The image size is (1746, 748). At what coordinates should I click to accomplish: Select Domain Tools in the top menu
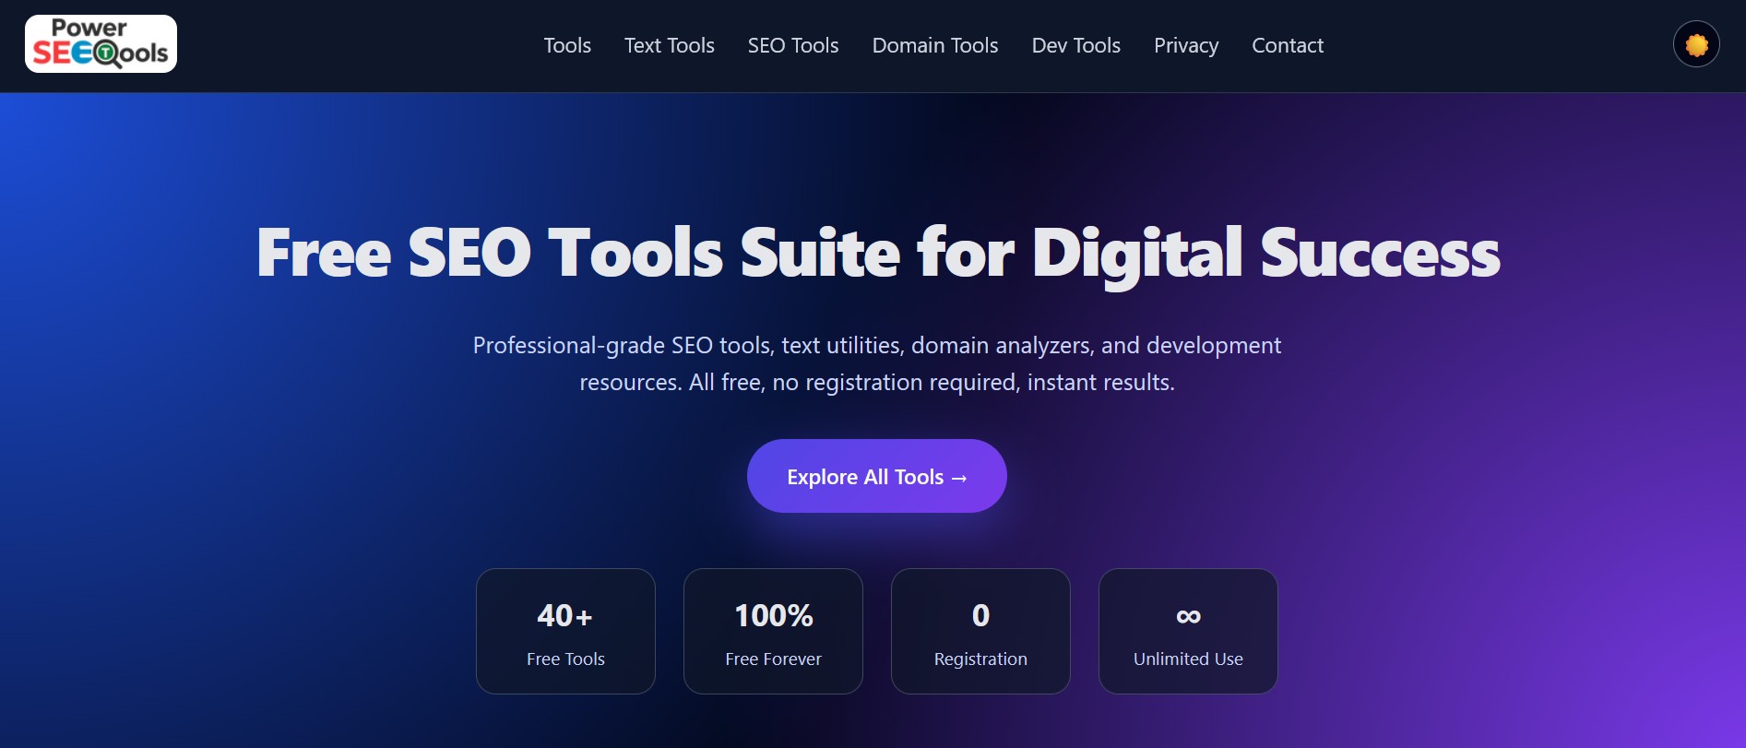tap(934, 45)
